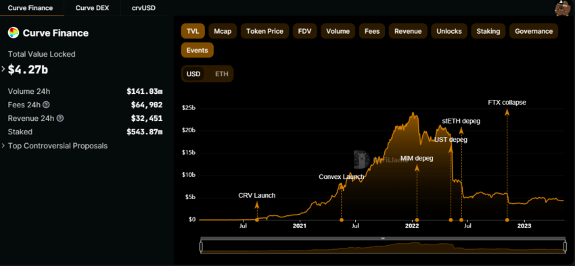Toggle the Events overlay chip
The height and width of the screenshot is (266, 575).
pyautogui.click(x=198, y=50)
